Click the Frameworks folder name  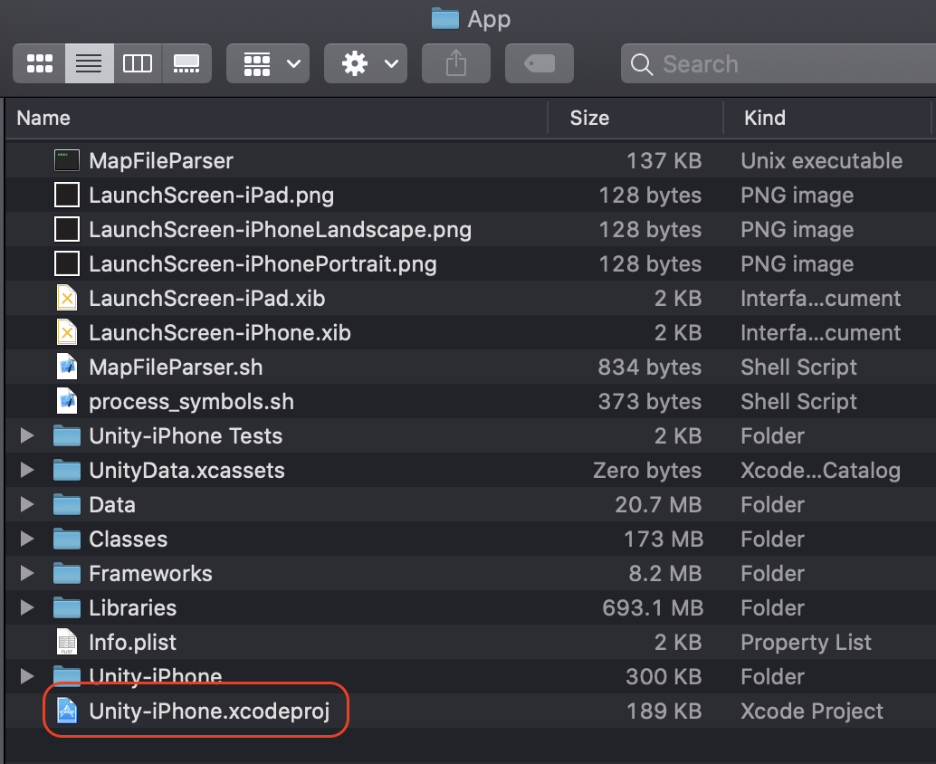pyautogui.click(x=150, y=574)
